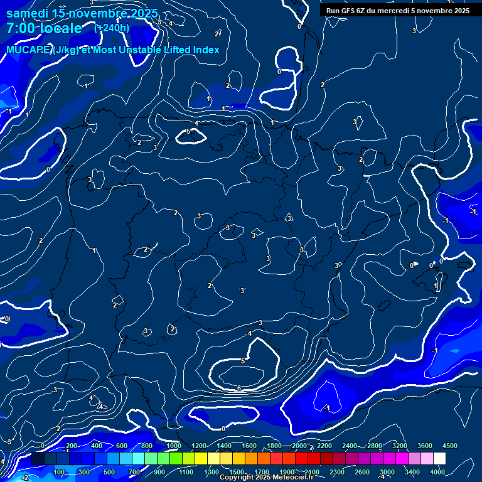Select the legend value '500'
The width and height of the screenshot is (482, 482).
pos(109,472)
